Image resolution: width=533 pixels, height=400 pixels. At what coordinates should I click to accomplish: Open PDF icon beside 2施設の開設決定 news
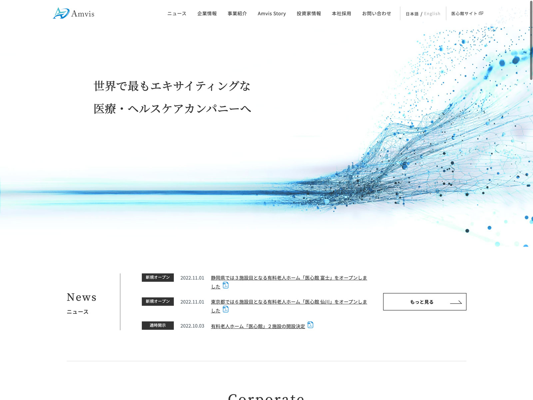(310, 325)
